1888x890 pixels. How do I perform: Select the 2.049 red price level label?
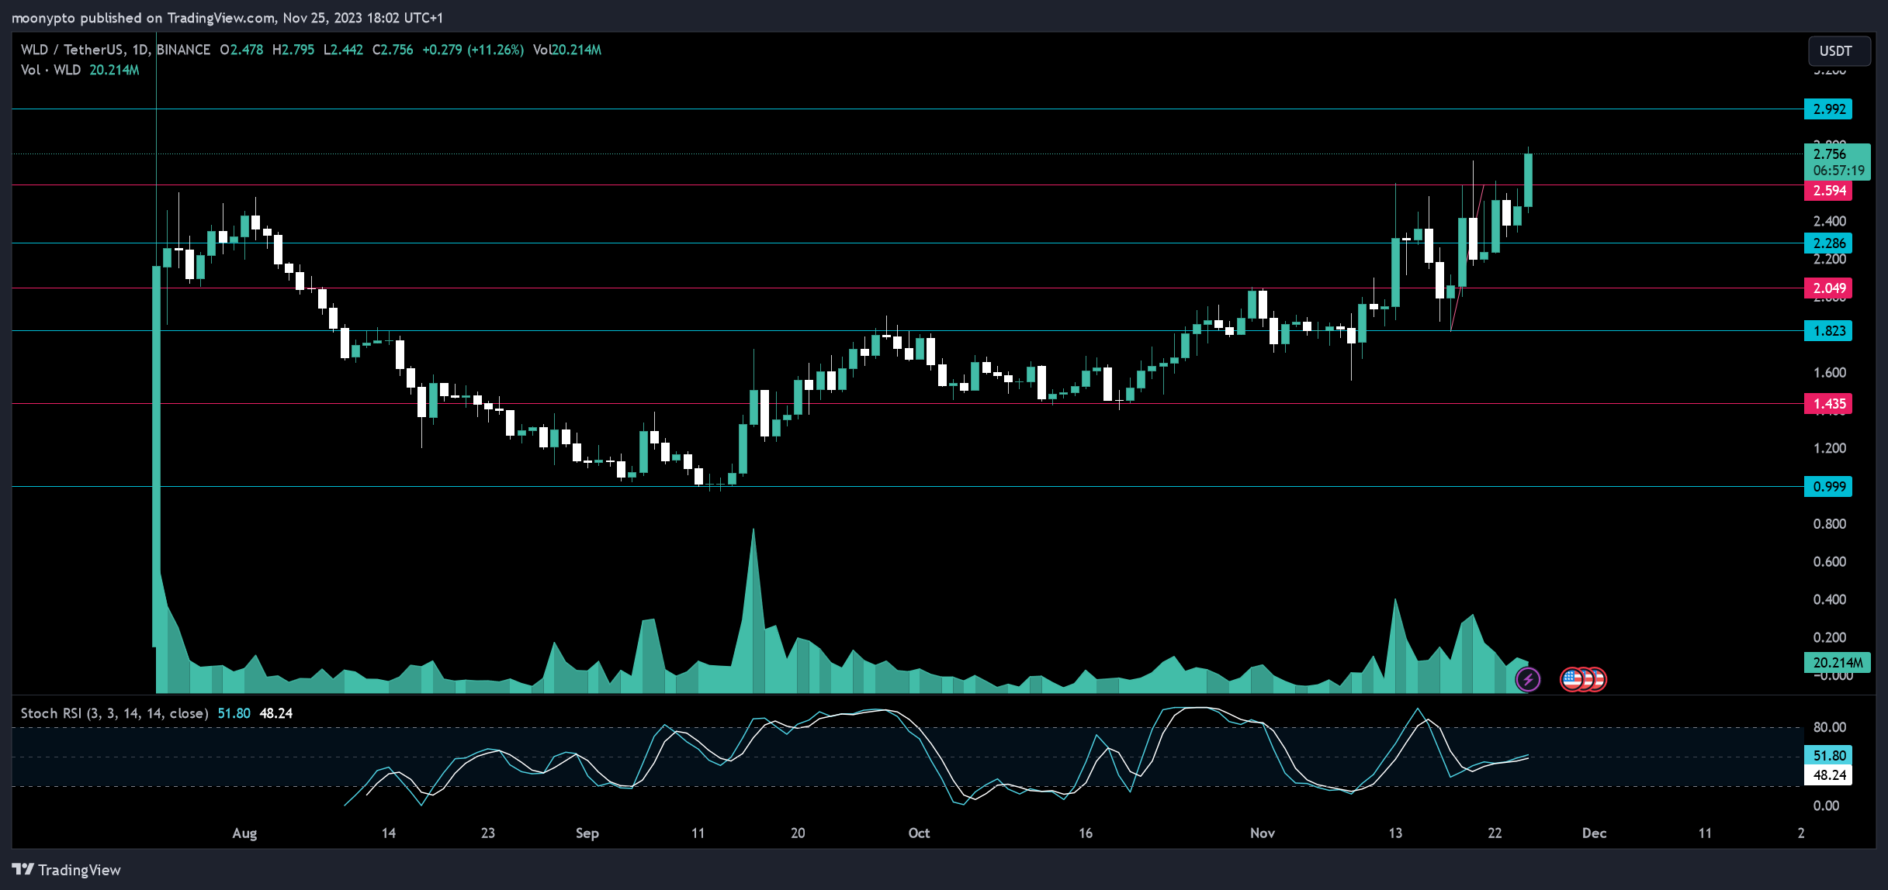pyautogui.click(x=1828, y=288)
